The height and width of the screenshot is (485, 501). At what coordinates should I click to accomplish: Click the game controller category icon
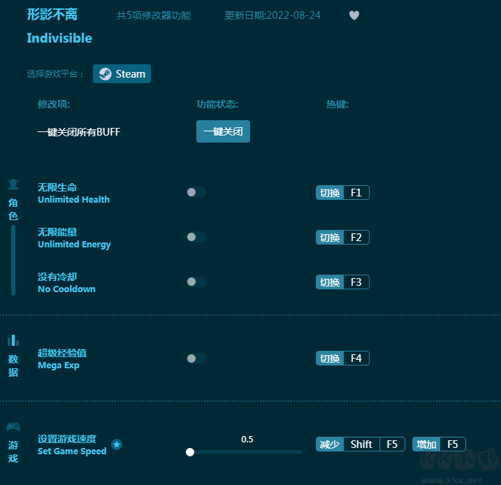point(13,426)
